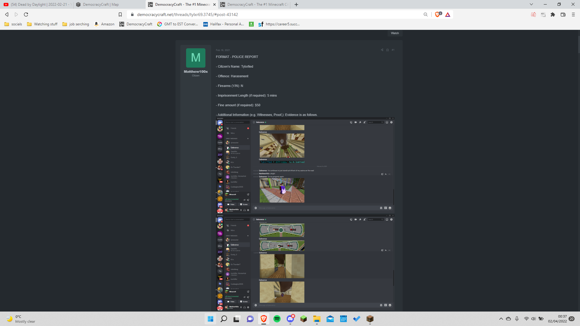The width and height of the screenshot is (580, 326).
Task: Open the DemocracyCraft bookmark
Action: pos(136,24)
